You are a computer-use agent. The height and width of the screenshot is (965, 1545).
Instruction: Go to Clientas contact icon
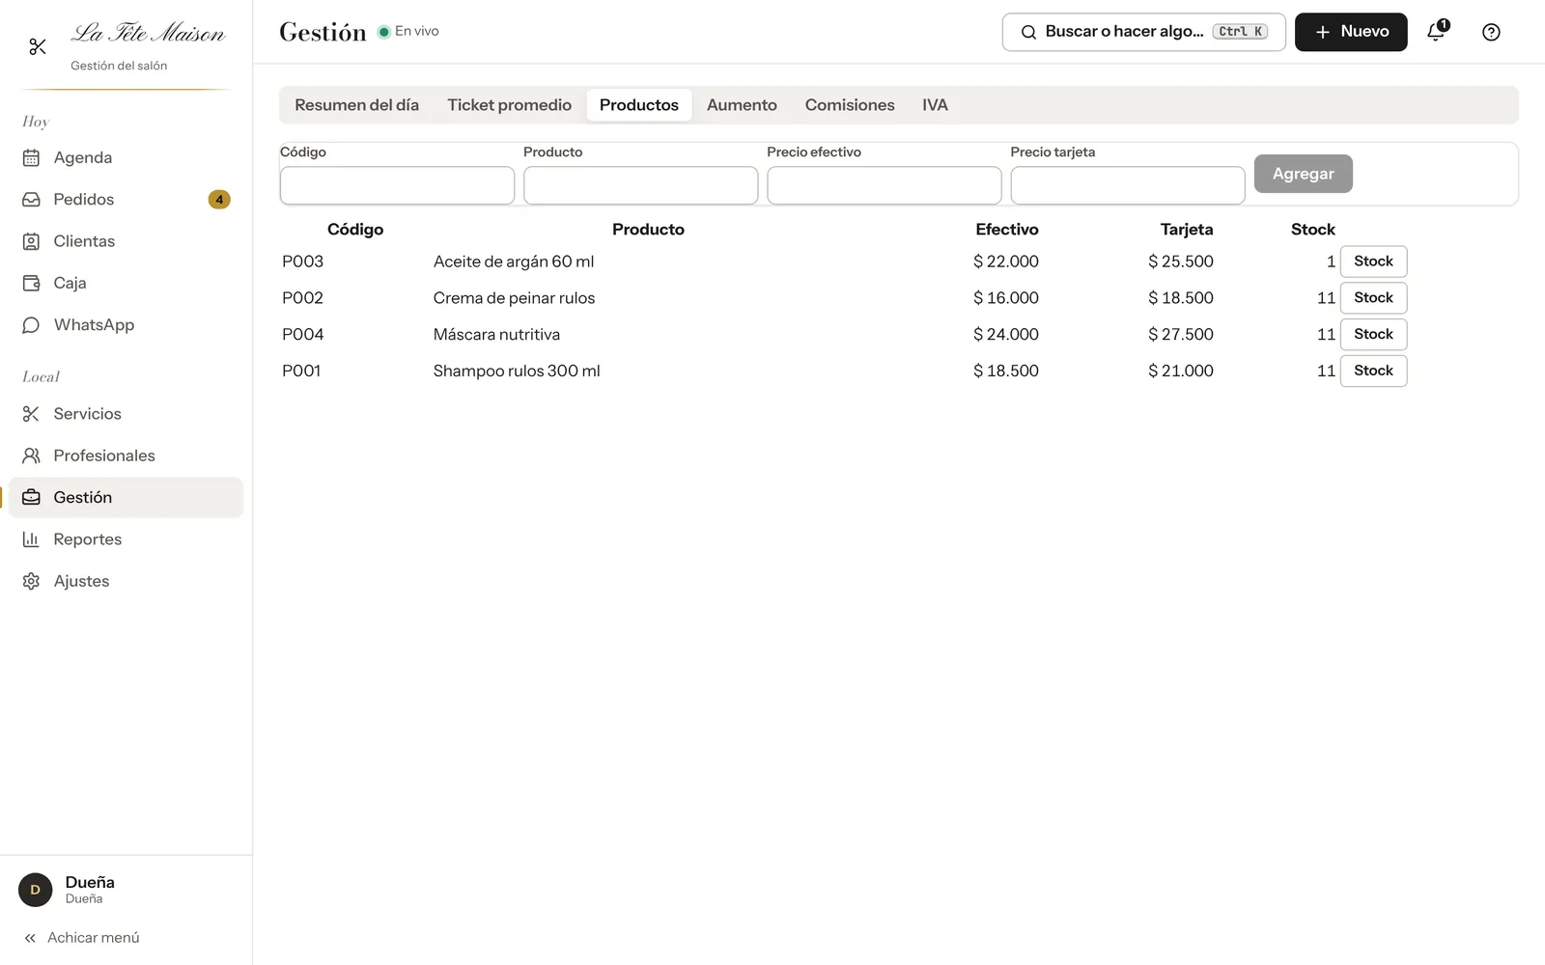(x=31, y=241)
